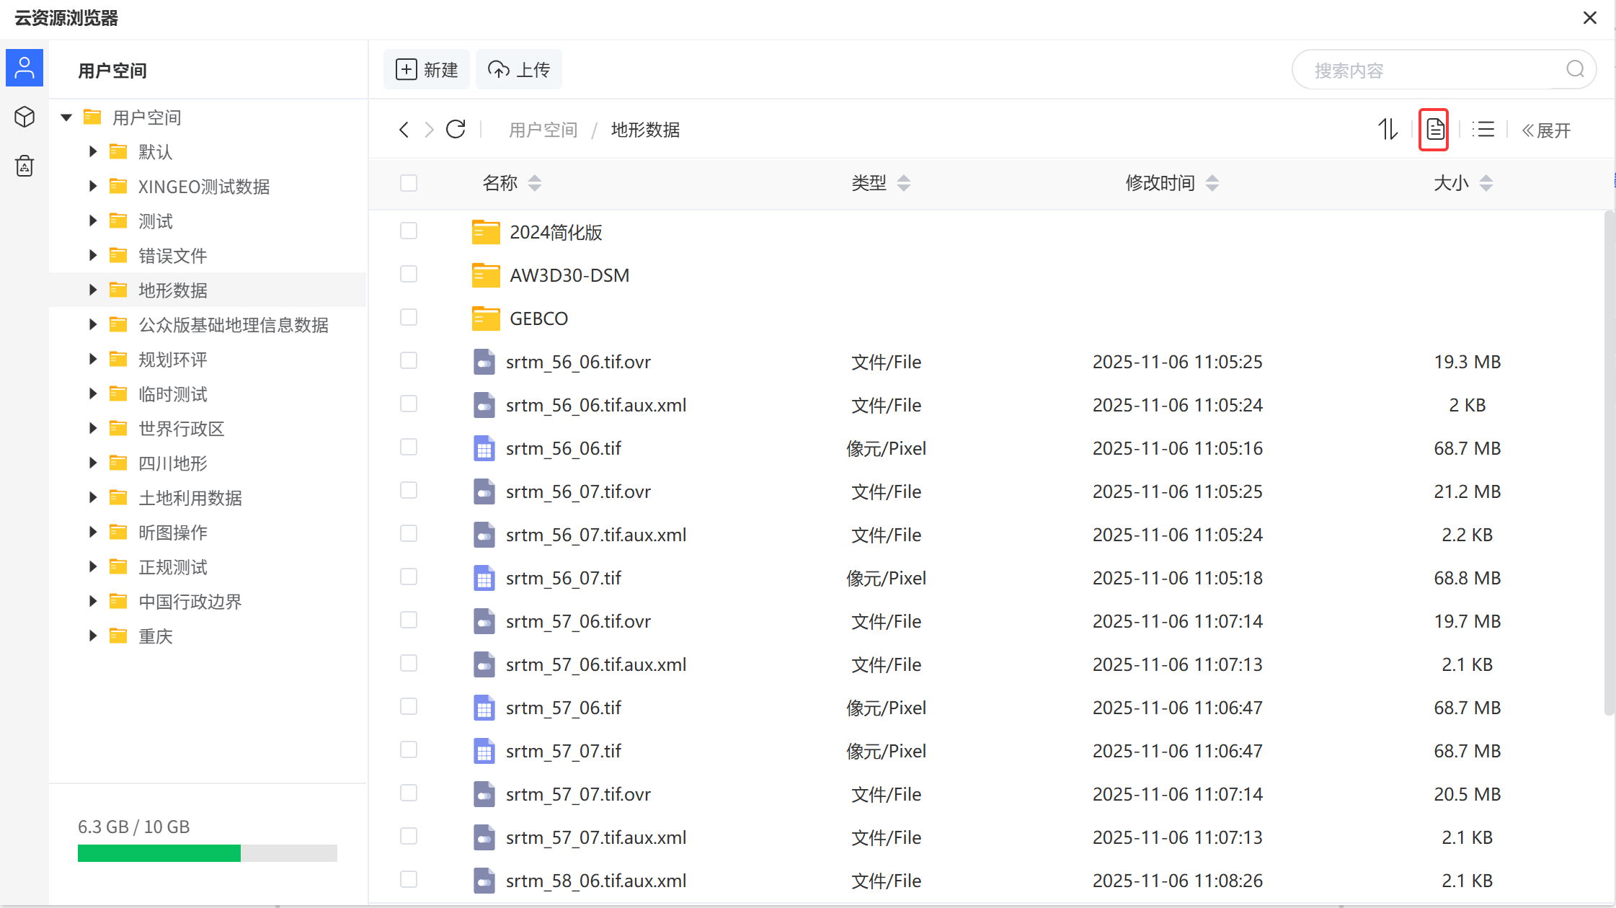Expand the 四川地形 tree folder
This screenshot has height=908, width=1616.
[93, 463]
